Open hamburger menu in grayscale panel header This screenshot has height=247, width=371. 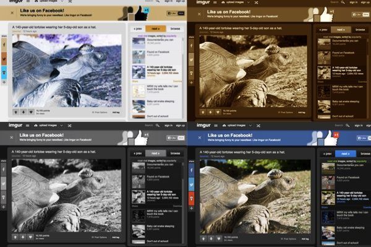(27, 126)
